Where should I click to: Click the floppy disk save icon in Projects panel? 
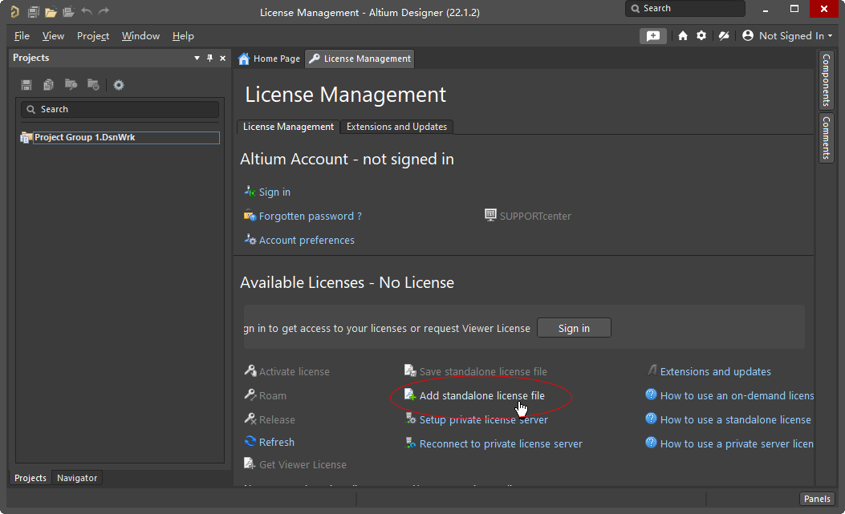tap(26, 84)
